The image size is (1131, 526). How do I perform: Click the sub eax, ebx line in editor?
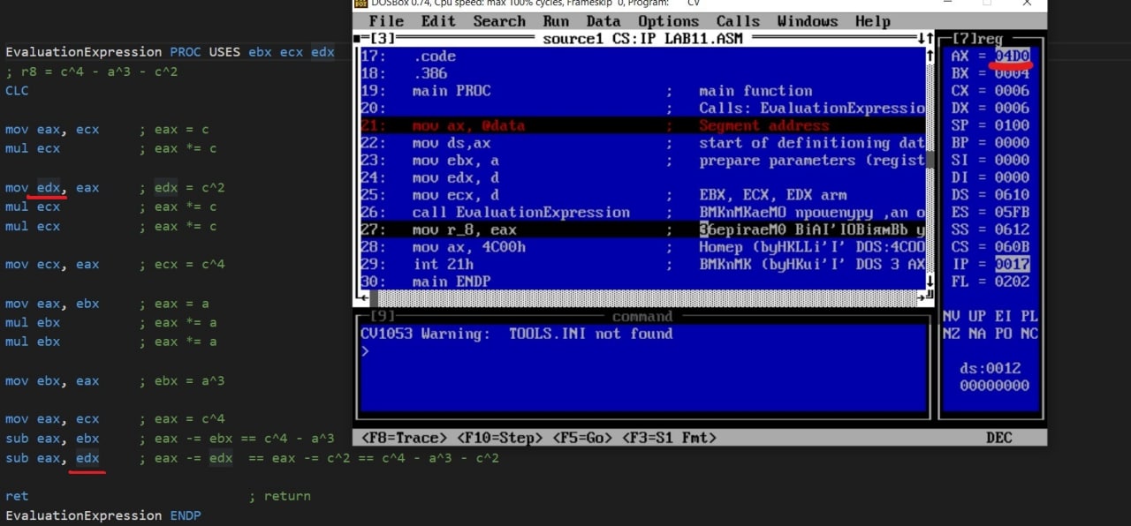170,439
